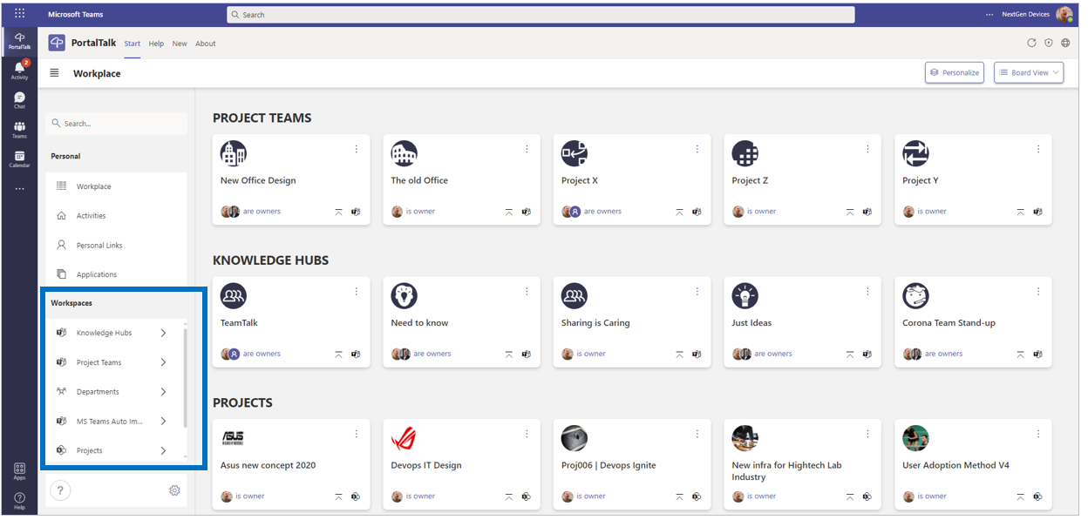The image size is (1088, 520).
Task: Open the New Office Design team
Action: point(258,181)
